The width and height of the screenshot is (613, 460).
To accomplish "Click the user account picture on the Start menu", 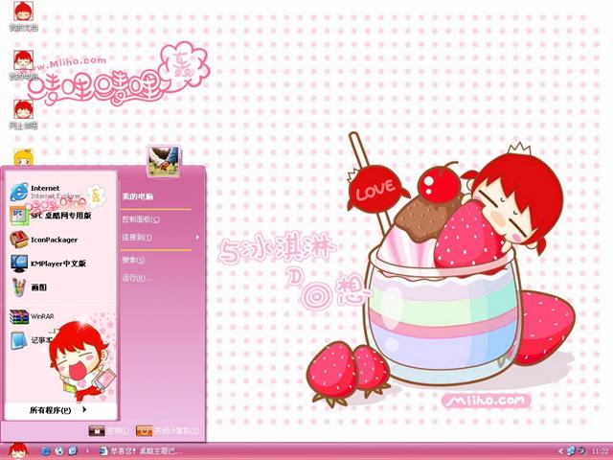I will (x=164, y=161).
